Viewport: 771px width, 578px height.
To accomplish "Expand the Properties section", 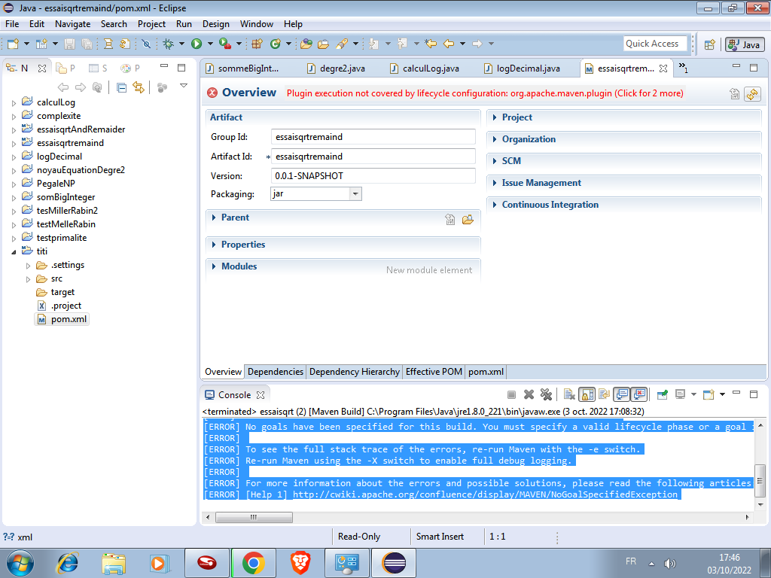I will [214, 245].
